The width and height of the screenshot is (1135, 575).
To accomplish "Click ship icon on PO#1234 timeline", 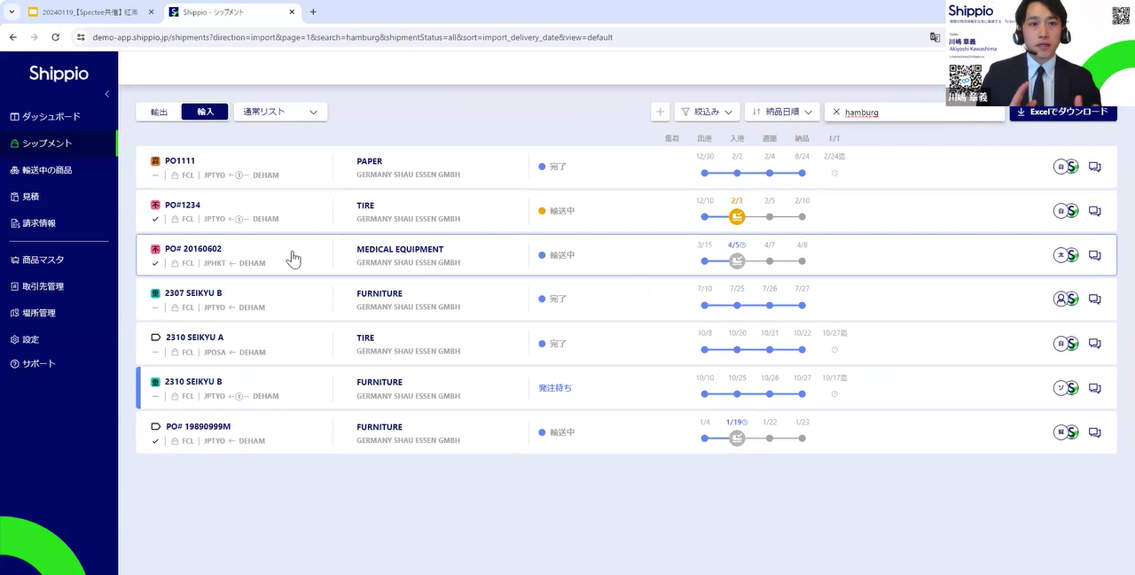I will (x=737, y=217).
